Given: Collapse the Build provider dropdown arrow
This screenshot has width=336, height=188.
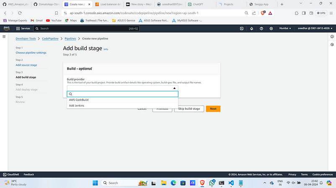Looking at the screenshot, I should 174,88.
